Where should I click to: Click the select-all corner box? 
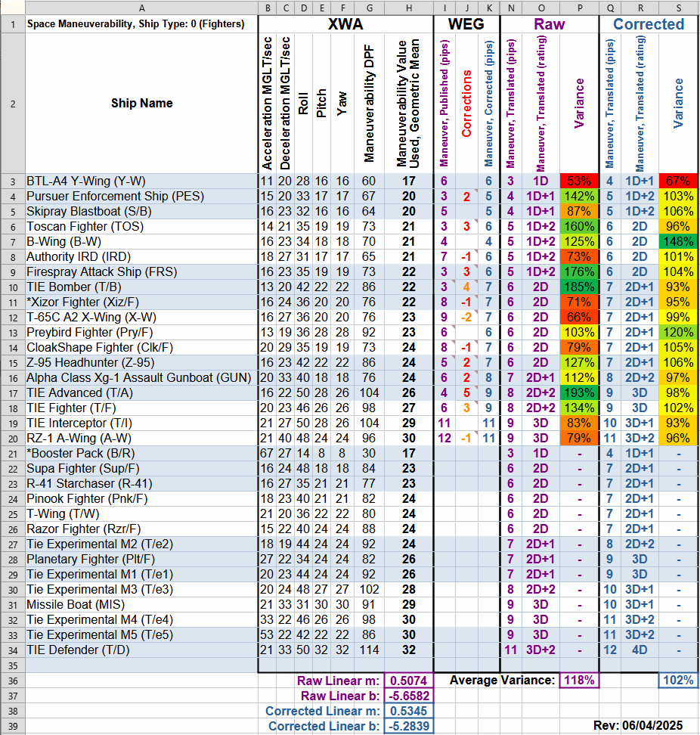(x=13, y=8)
